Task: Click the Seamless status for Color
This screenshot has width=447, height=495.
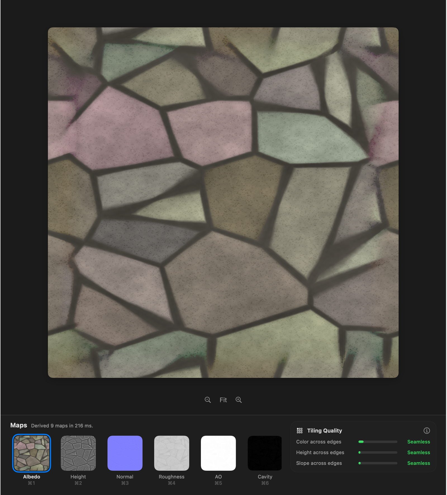Action: [x=419, y=442]
